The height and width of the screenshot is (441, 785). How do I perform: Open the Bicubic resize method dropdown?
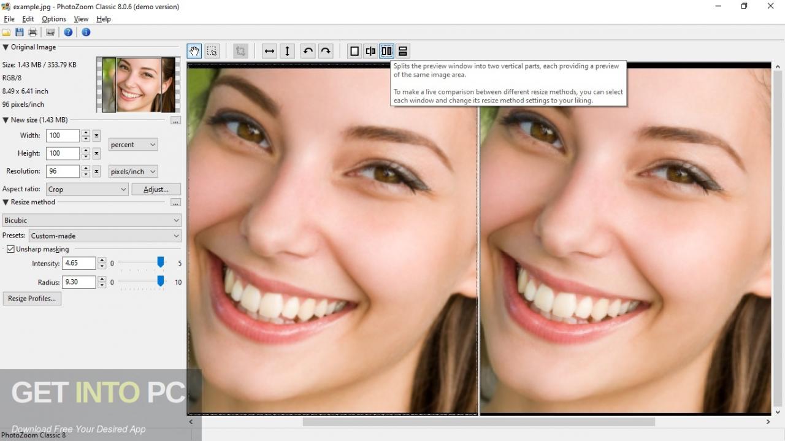[91, 220]
